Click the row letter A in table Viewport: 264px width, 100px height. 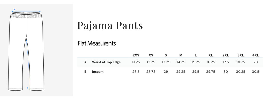click(85, 62)
